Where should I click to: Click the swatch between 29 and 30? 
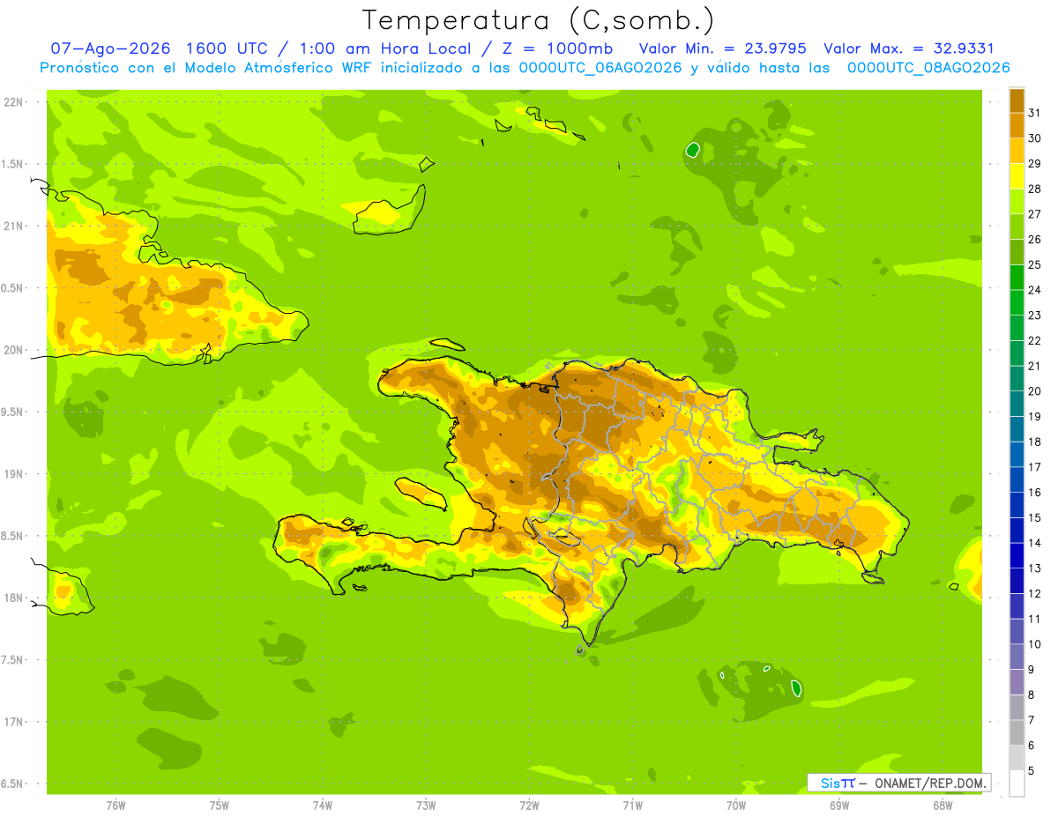click(1017, 151)
